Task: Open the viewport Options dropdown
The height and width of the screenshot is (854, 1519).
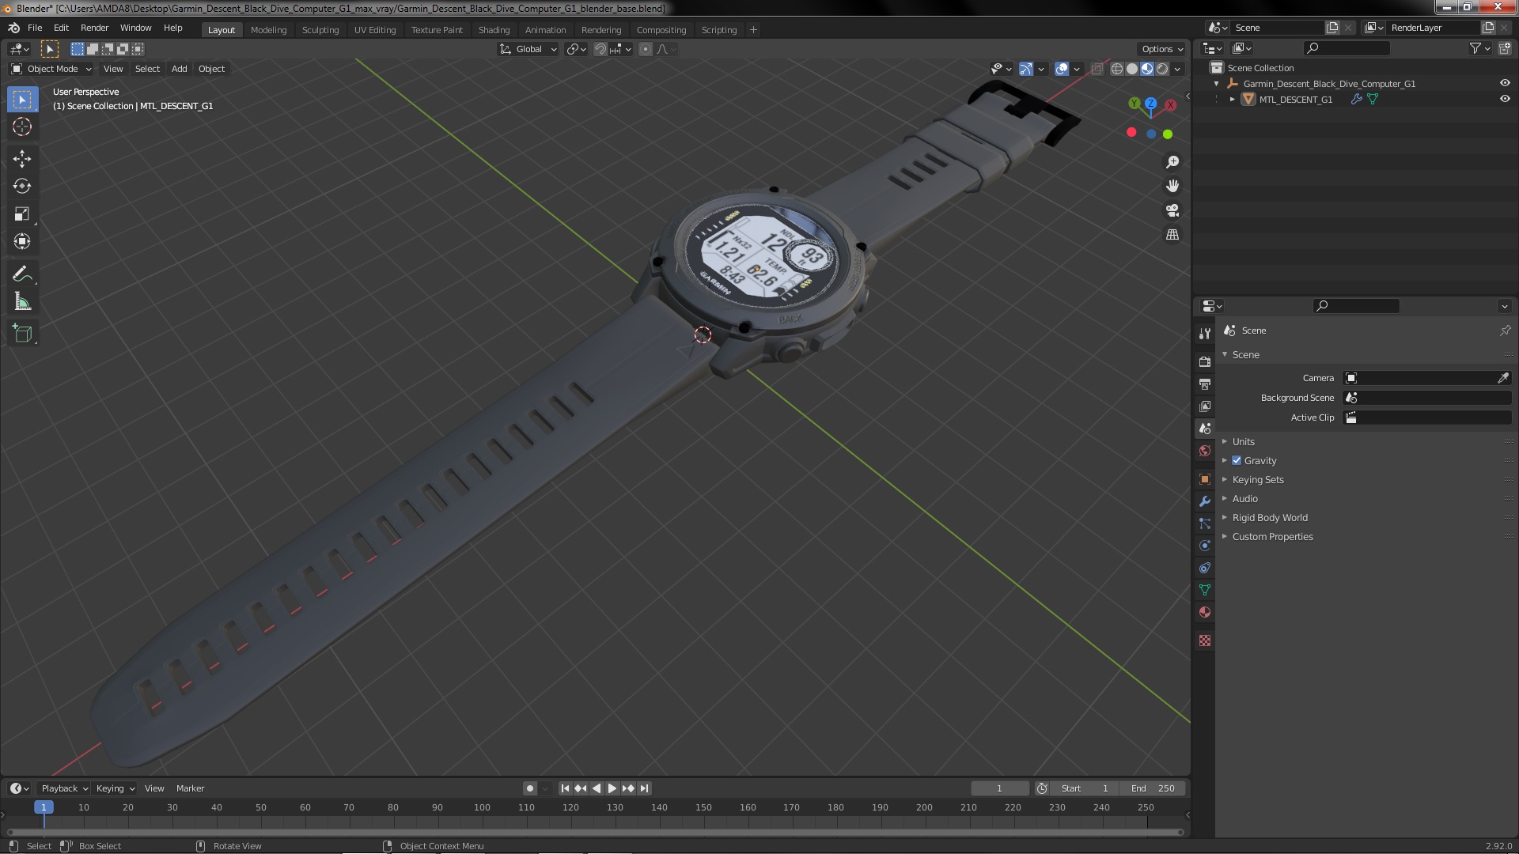Action: [1162, 49]
